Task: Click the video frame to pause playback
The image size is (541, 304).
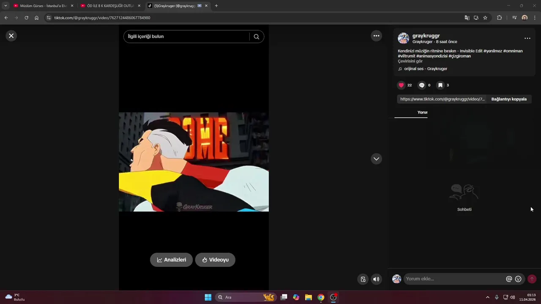Action: tap(194, 162)
